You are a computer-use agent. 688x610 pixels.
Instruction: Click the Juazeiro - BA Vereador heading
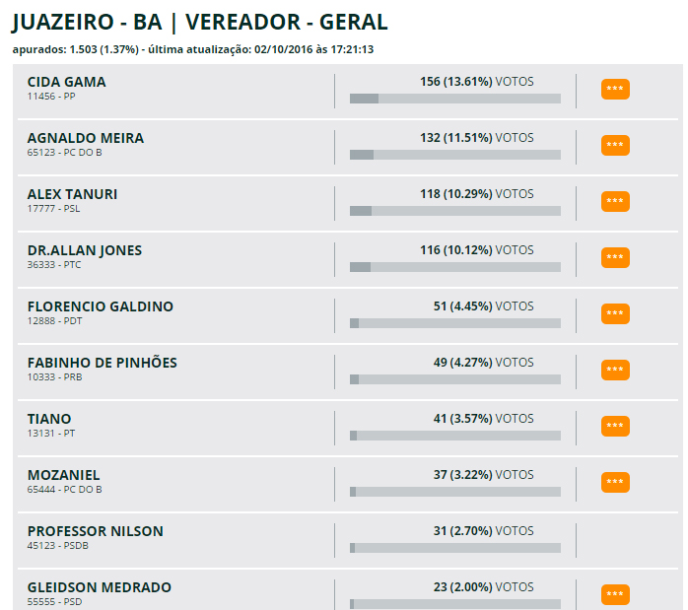tap(200, 22)
